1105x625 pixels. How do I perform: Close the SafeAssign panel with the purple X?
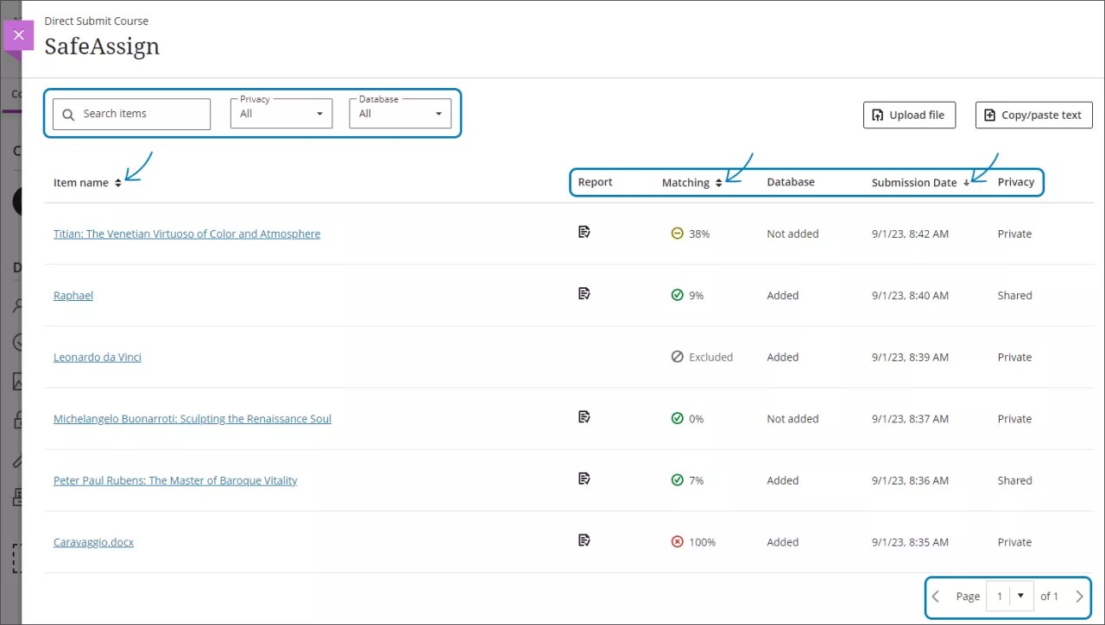tap(18, 35)
